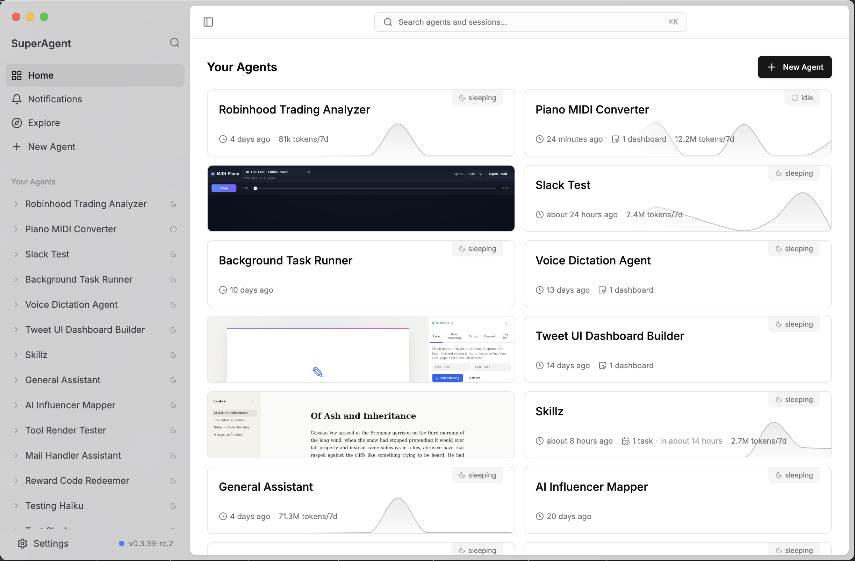855x561 pixels.
Task: Expand the Skillz agent tree item
Action: point(16,355)
